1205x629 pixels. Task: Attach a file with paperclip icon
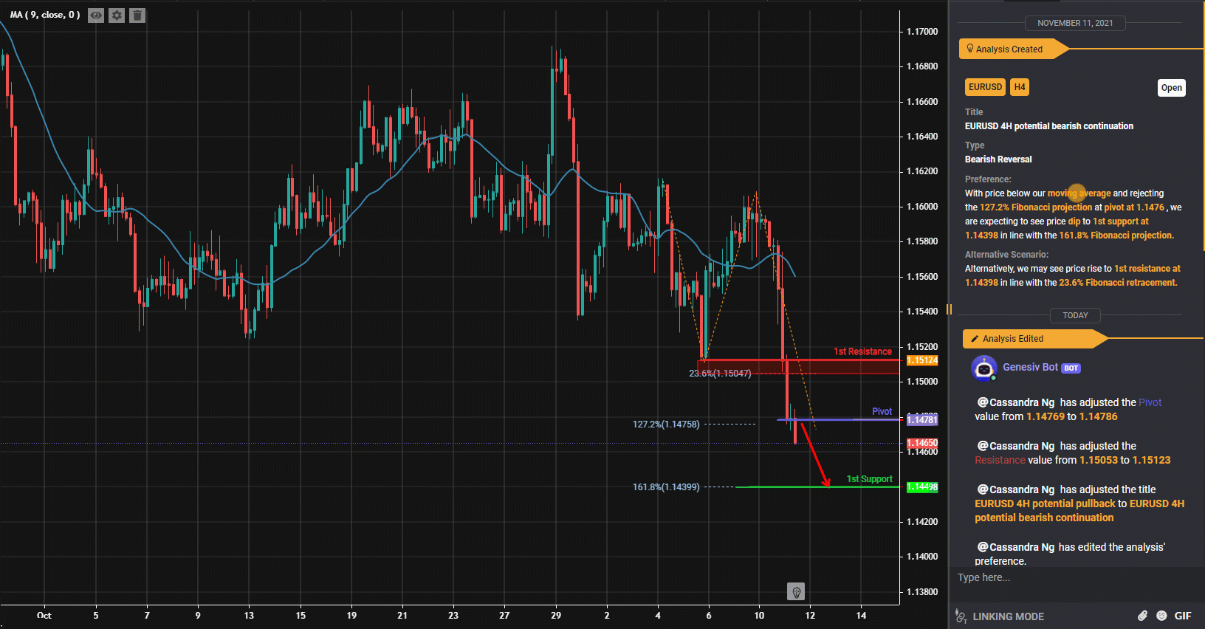(1142, 616)
